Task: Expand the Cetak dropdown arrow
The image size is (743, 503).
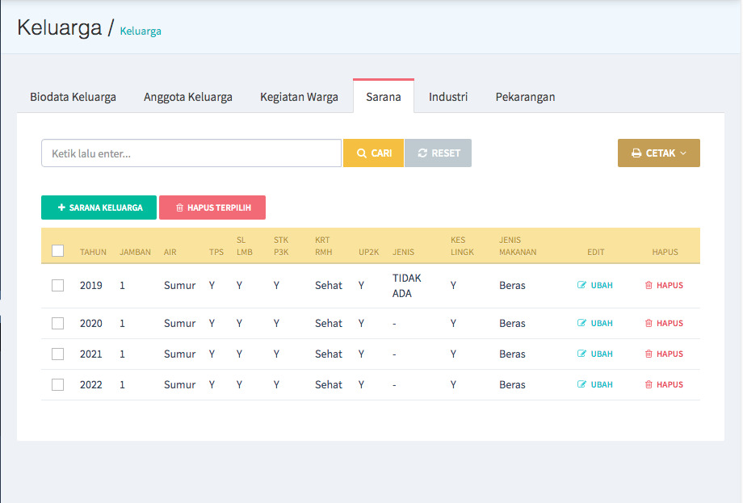Action: pos(683,153)
